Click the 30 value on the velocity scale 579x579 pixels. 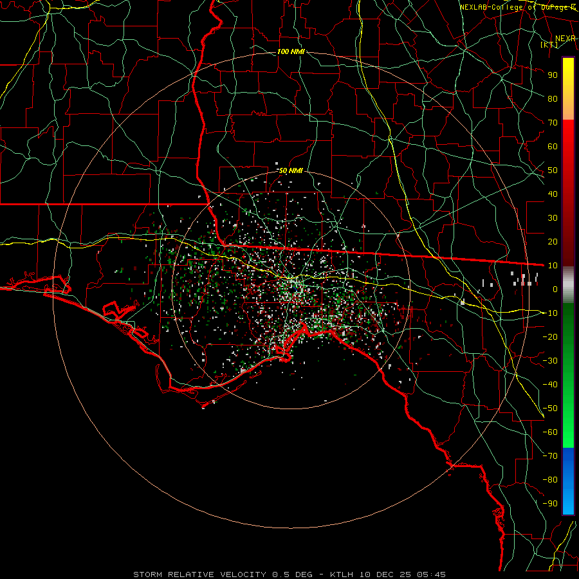tap(553, 218)
